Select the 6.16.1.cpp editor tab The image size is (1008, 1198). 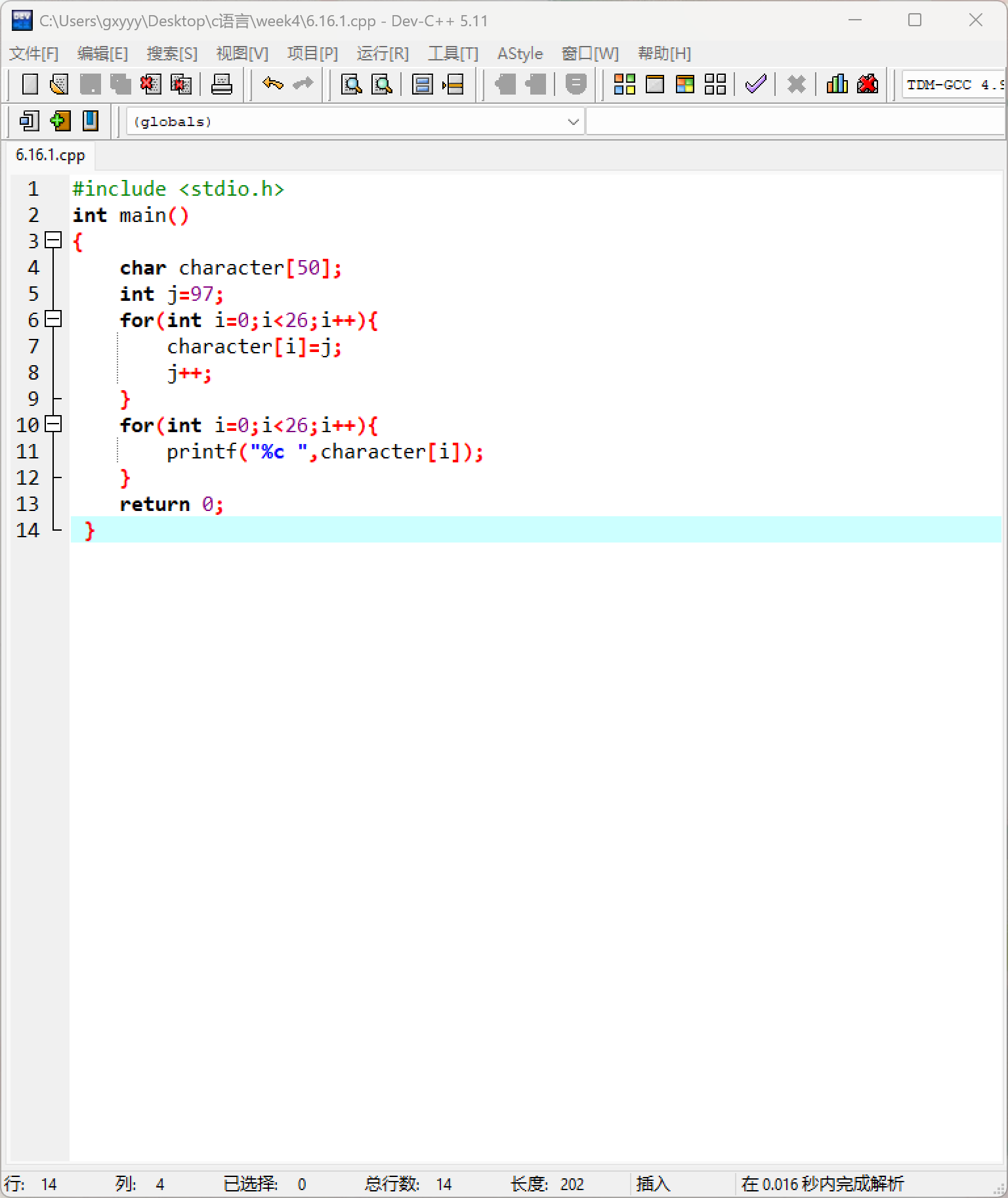51,155
